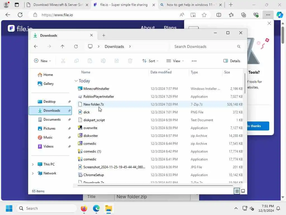
Task: Open the Sort dropdown menu
Action: (x=150, y=61)
